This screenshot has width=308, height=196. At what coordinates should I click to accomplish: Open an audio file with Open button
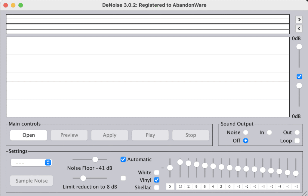pos(29,135)
